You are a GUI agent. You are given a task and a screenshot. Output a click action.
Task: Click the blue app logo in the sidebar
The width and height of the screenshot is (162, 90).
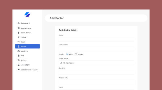click(27, 14)
